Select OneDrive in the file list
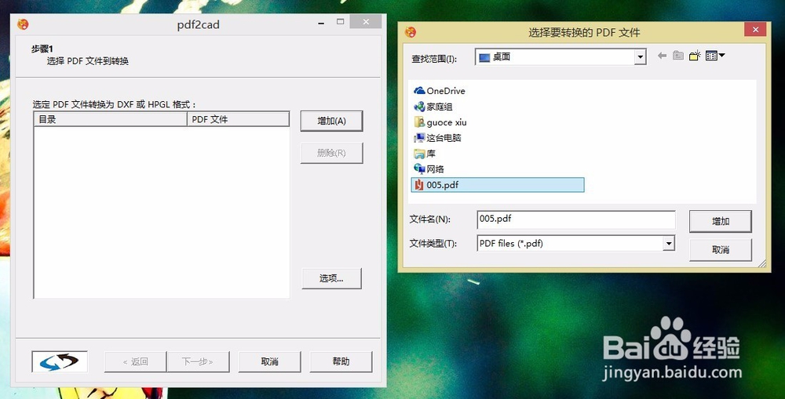Viewport: 785px width, 399px height. [x=440, y=90]
